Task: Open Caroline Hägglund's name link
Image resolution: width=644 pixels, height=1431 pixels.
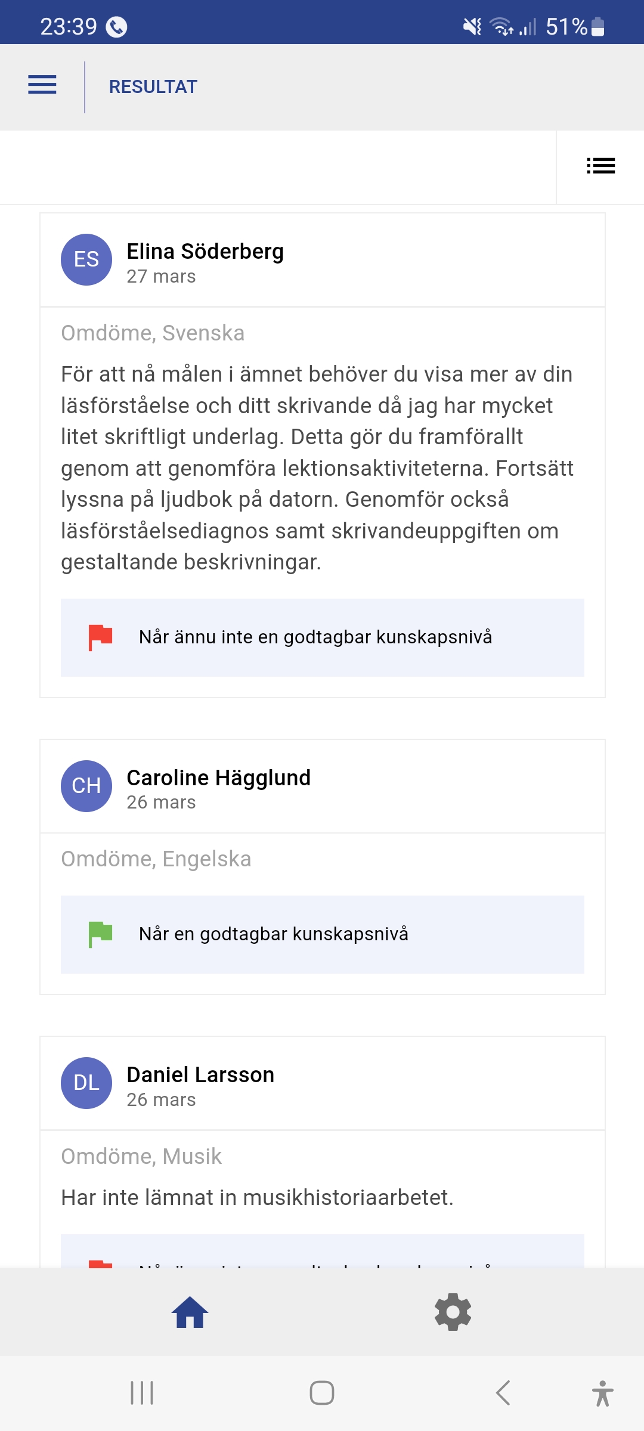Action: click(x=218, y=778)
